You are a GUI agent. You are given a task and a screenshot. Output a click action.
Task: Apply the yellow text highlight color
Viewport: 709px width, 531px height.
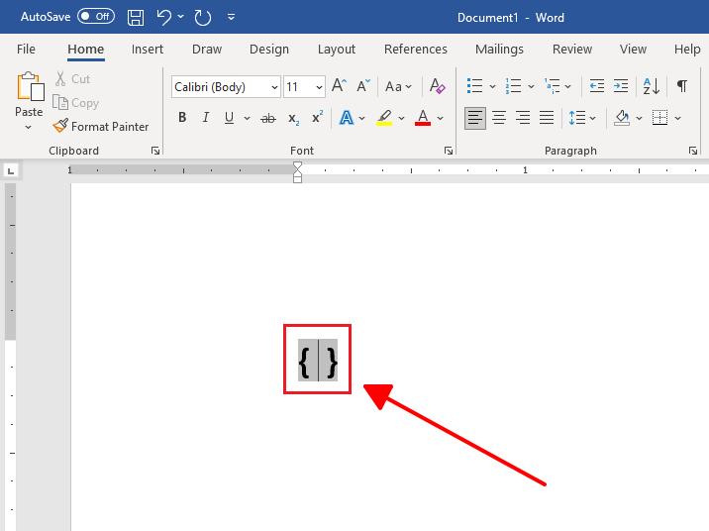click(384, 118)
